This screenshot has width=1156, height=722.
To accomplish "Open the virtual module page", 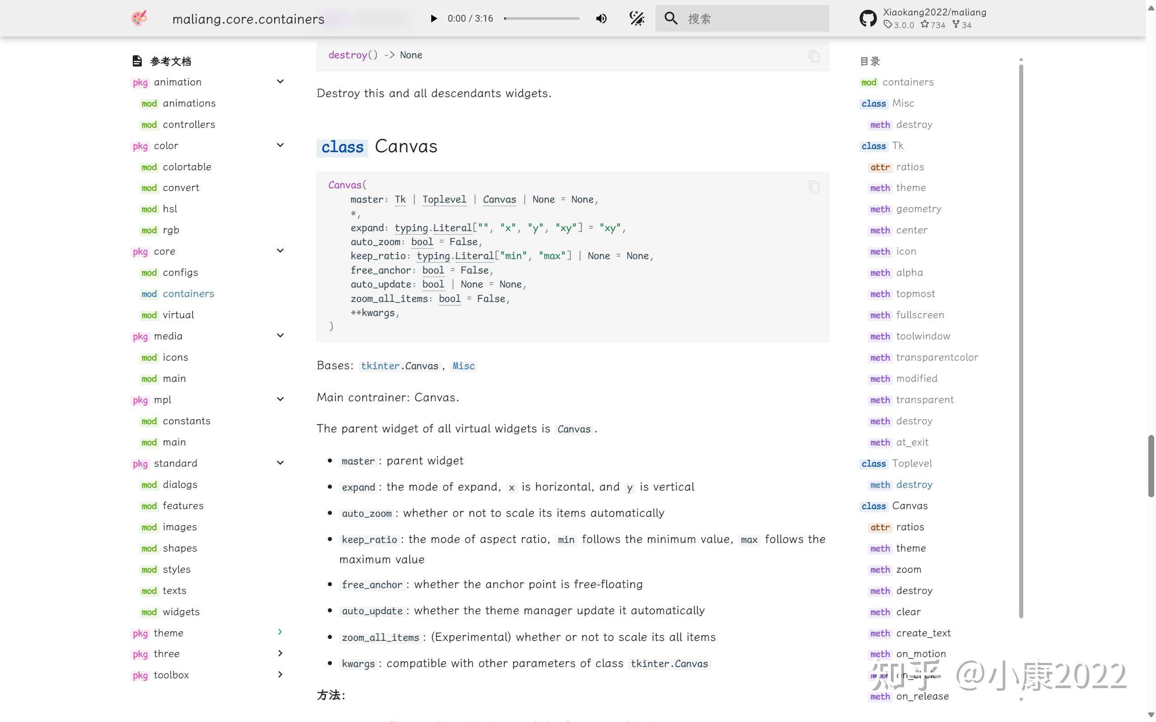I will [x=167, y=315].
